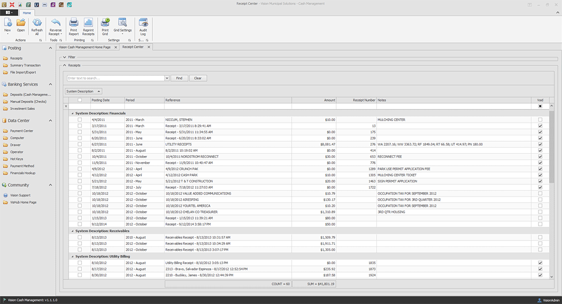Open Grid Settings in the ribbon
The height and width of the screenshot is (304, 562).
[123, 26]
